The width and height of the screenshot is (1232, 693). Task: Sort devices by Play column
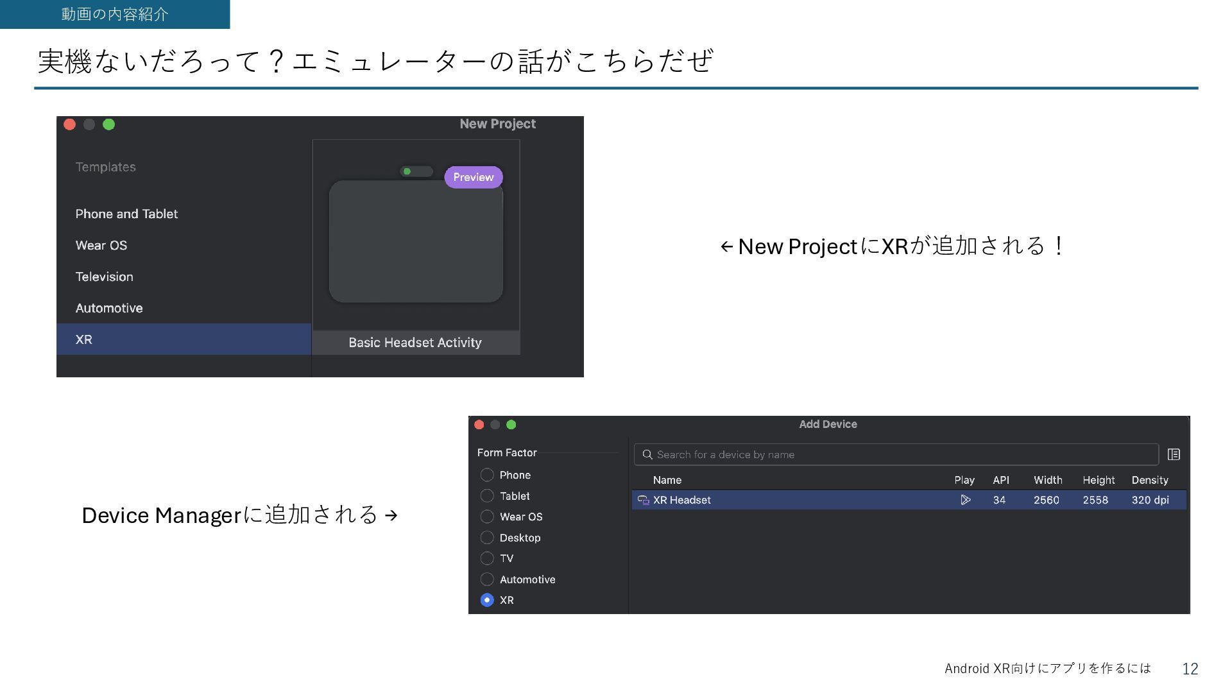point(964,480)
